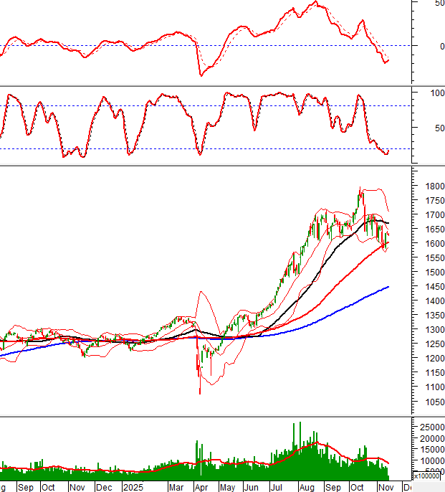The image size is (445, 492).
Task: Click the 2025 year label on time axis
Action: click(134, 487)
